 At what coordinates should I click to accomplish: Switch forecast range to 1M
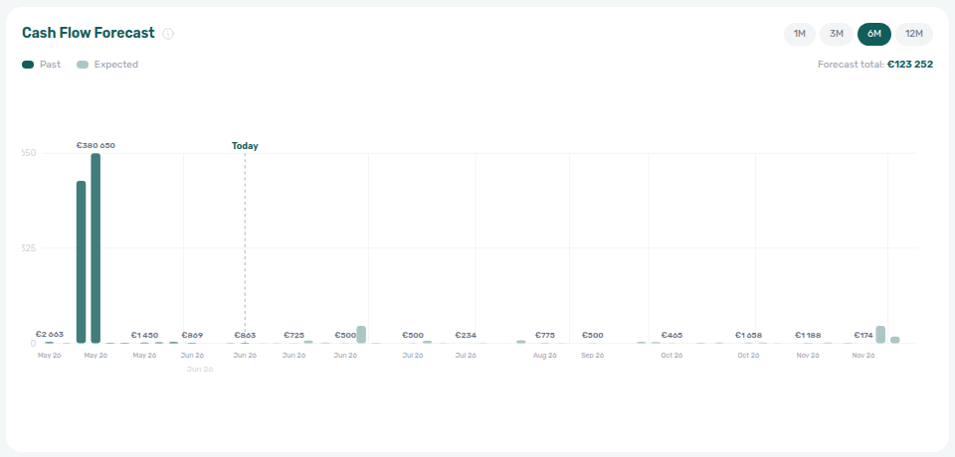pos(800,34)
